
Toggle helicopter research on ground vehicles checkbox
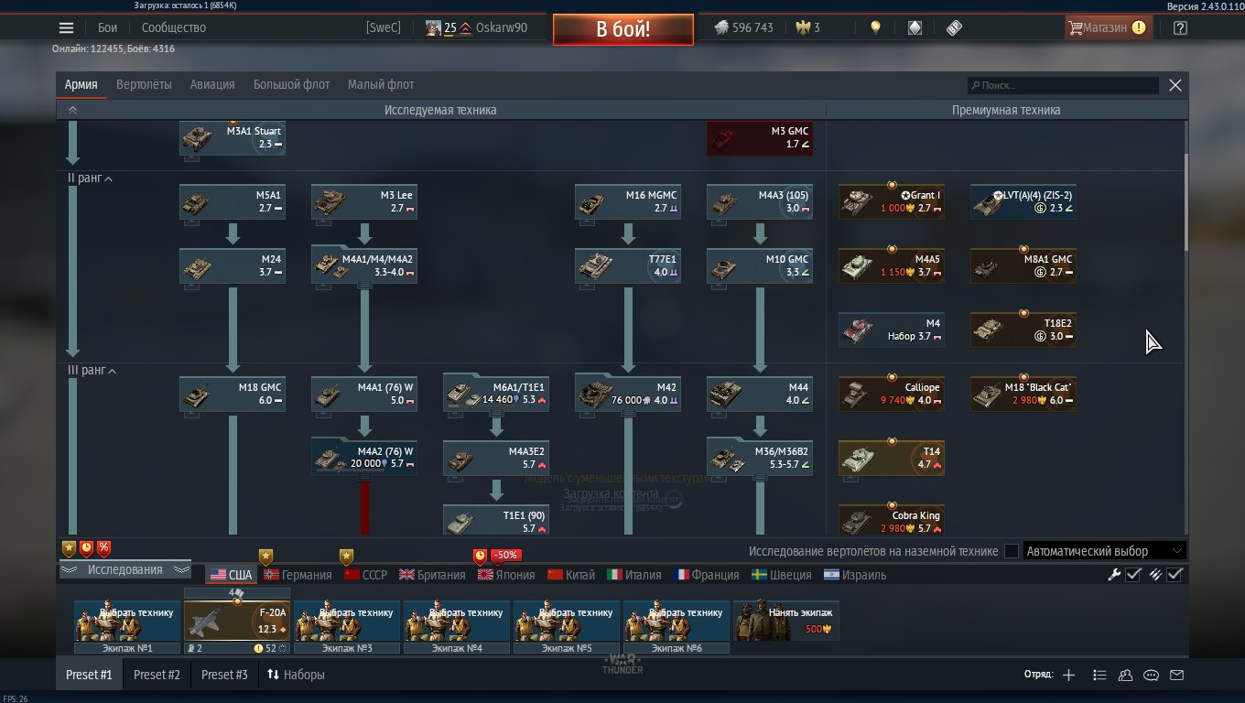pos(1012,551)
